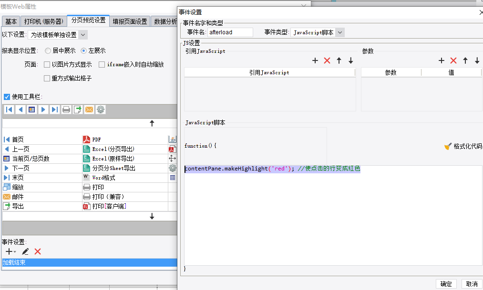
Task: Click 引用JavaScript column header
Action: coord(269,72)
